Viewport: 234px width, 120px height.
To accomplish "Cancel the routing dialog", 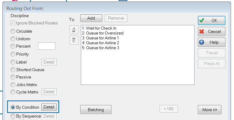I will pyautogui.click(x=211, y=31).
